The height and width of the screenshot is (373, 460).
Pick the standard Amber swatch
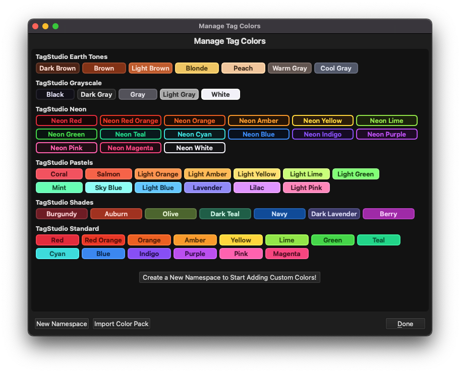click(x=195, y=240)
